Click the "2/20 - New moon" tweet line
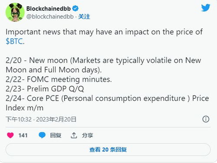This screenshot has height=163, width=217. pyautogui.click(x=103, y=61)
